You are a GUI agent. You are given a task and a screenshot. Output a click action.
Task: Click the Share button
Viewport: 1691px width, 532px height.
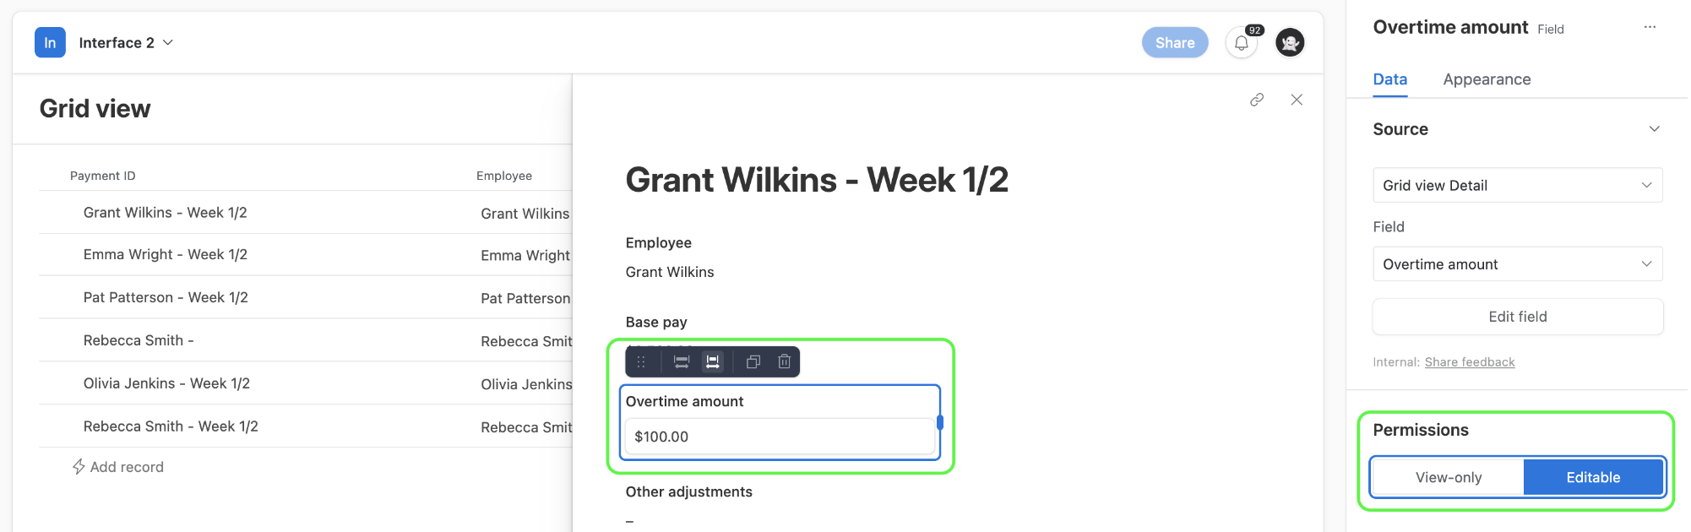click(1175, 42)
